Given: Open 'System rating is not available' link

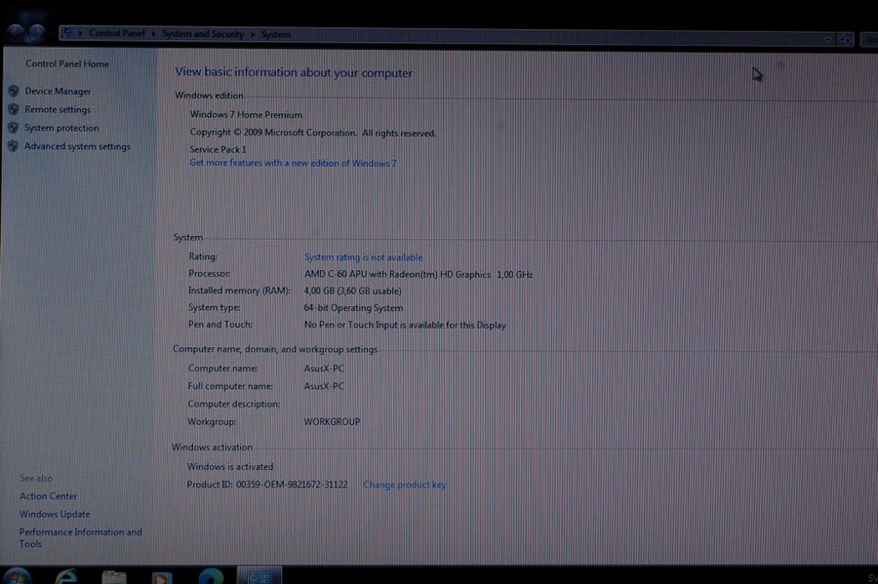Looking at the screenshot, I should [363, 257].
